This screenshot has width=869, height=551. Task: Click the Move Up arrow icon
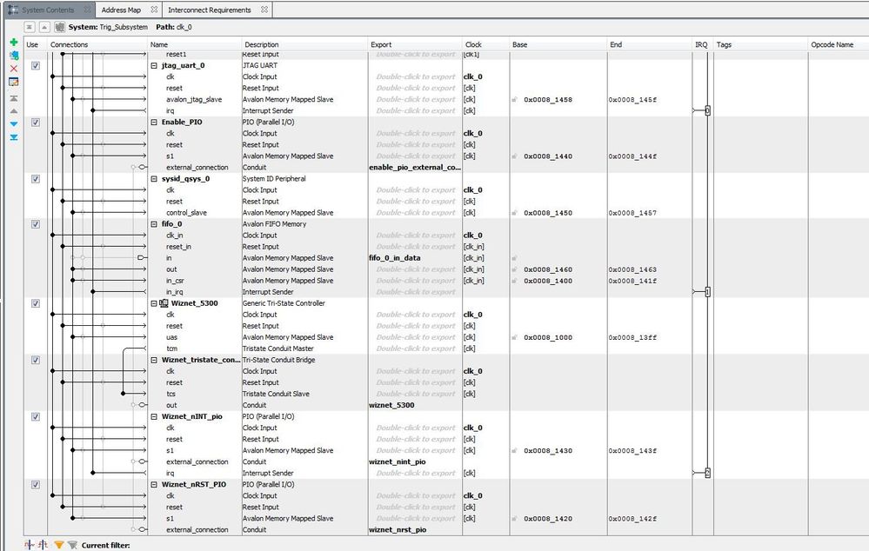point(14,111)
